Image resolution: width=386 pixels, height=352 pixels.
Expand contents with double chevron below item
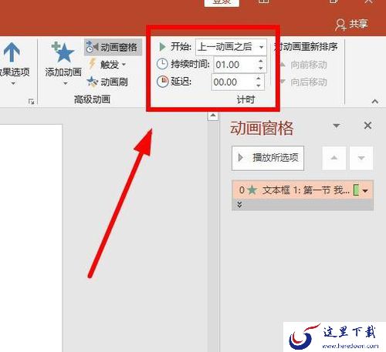click(x=239, y=205)
